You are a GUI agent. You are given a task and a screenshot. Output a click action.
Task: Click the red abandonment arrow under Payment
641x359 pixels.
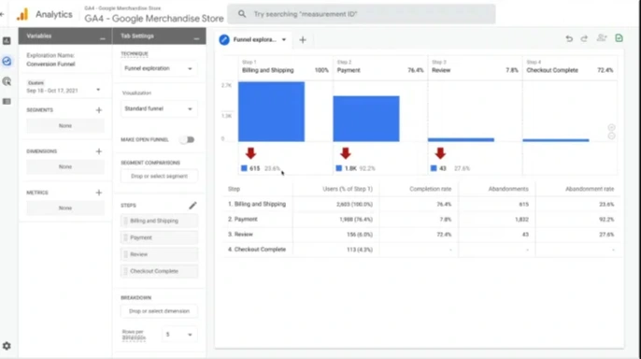[346, 153]
